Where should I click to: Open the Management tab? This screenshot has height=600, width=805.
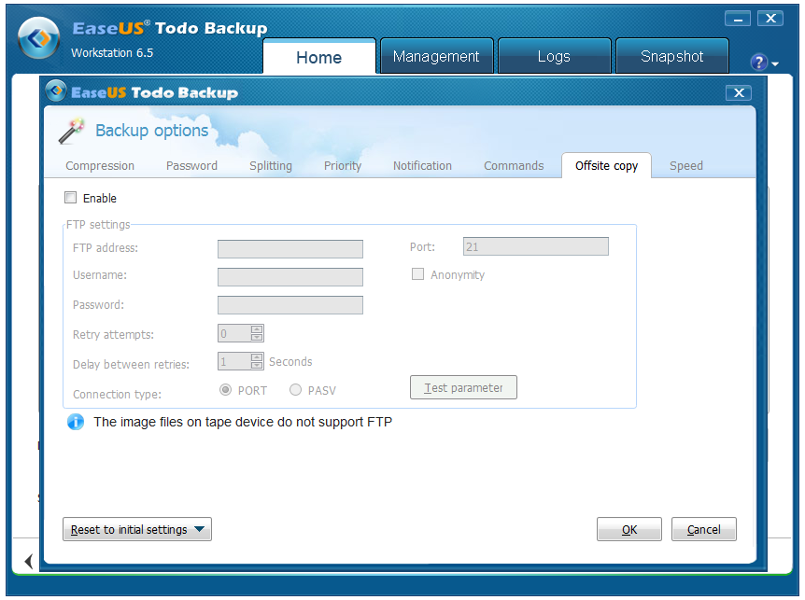(x=436, y=56)
